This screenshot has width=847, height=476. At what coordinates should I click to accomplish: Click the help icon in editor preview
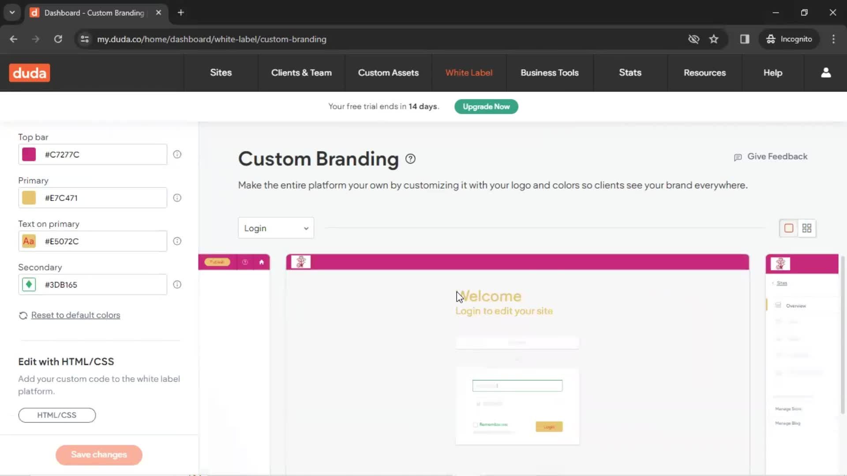pyautogui.click(x=245, y=262)
